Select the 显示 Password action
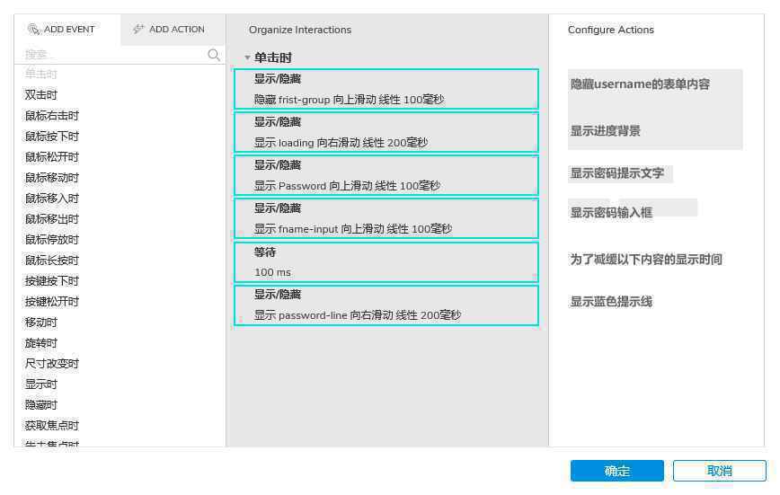Viewport: 780px width, 495px height. (x=386, y=175)
